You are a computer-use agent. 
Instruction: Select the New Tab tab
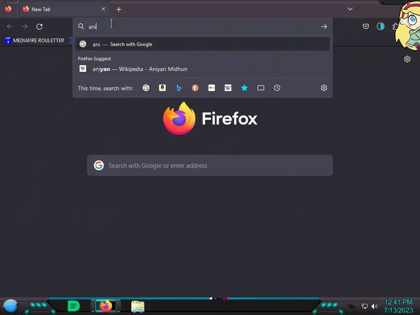pyautogui.click(x=64, y=9)
